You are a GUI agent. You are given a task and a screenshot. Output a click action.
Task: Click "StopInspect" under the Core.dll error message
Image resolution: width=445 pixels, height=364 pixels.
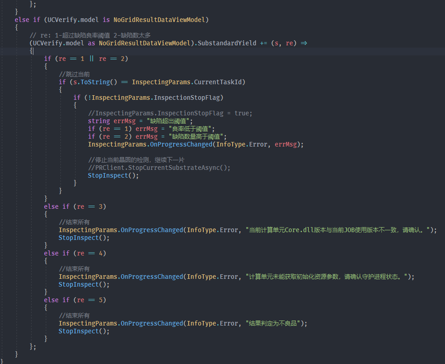click(79, 238)
